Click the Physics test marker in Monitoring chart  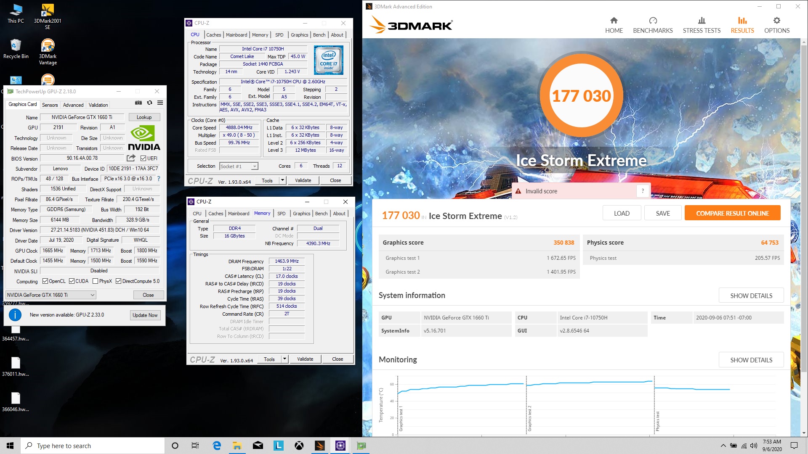pyautogui.click(x=657, y=421)
